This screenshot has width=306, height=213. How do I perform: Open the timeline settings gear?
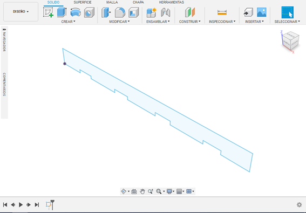[x=299, y=204]
